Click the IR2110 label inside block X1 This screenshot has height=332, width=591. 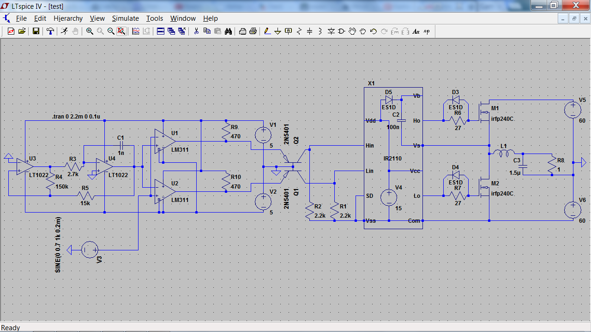[x=392, y=158]
